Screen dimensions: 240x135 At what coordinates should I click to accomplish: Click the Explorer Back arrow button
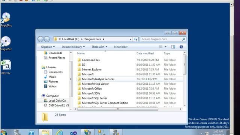(x=40, y=39)
